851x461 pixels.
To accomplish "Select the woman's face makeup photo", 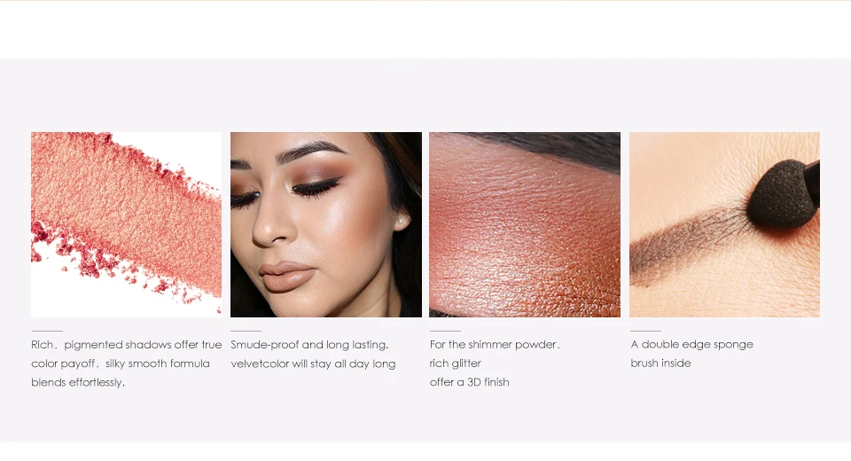I will [325, 224].
